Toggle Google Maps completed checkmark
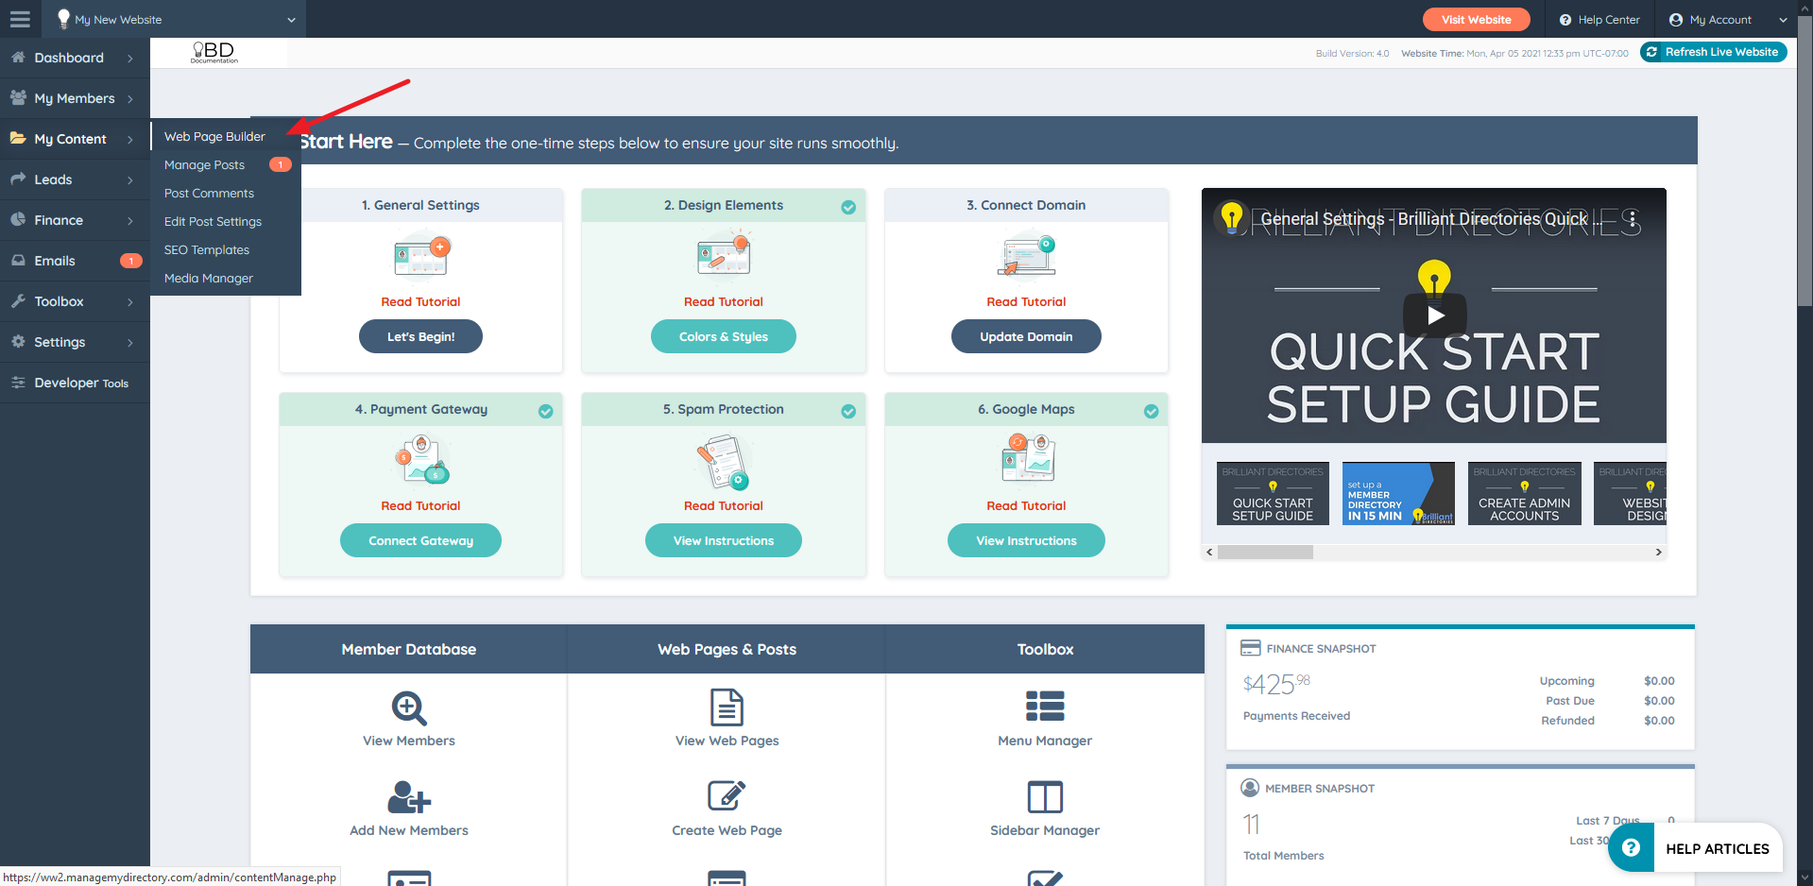Screen dimensions: 1813x886 click(1152, 411)
